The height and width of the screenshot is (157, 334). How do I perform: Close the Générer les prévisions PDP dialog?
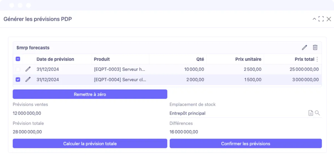point(329,19)
